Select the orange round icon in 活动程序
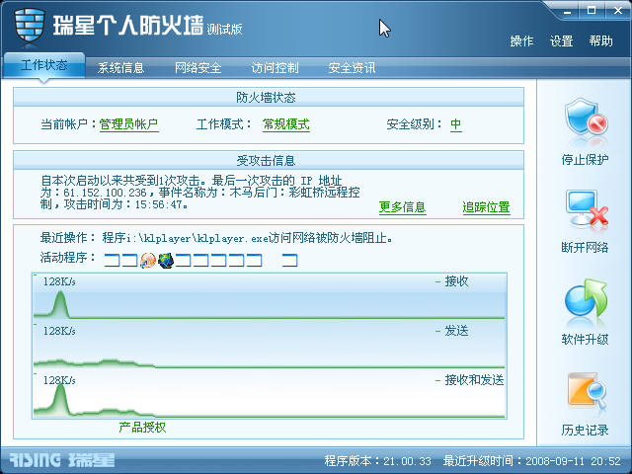632x474 pixels. point(148,261)
